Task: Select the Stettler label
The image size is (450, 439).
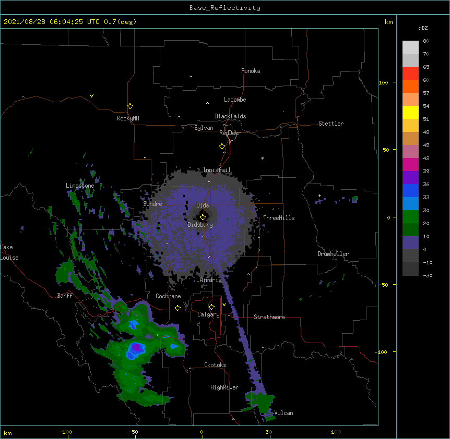Action: point(331,124)
